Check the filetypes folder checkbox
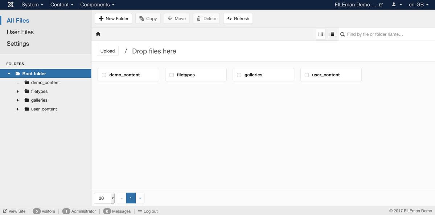This screenshot has width=435, height=215. click(x=171, y=75)
